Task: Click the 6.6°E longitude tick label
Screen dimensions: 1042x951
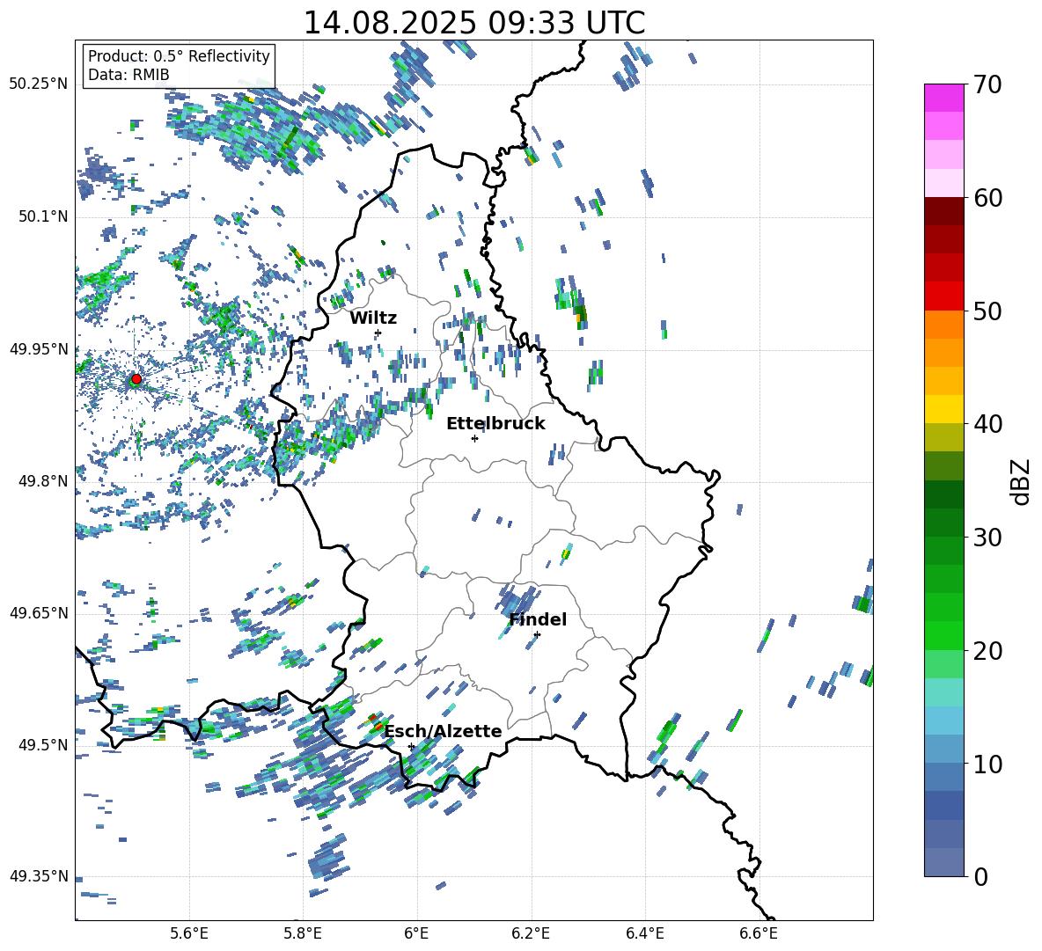Action: pos(759,933)
